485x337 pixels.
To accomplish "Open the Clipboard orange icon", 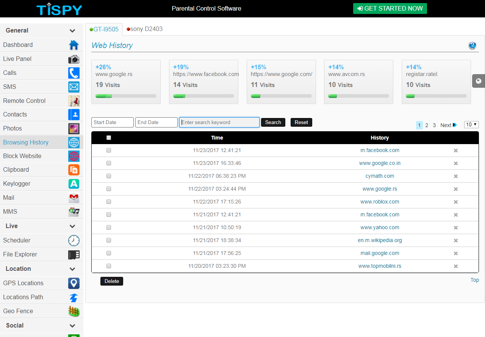I will (x=74, y=170).
